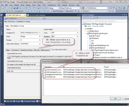The width and height of the screenshot is (129, 106).
Task: Open the Area dropdown showing SSW
Action: [x=77, y=33]
